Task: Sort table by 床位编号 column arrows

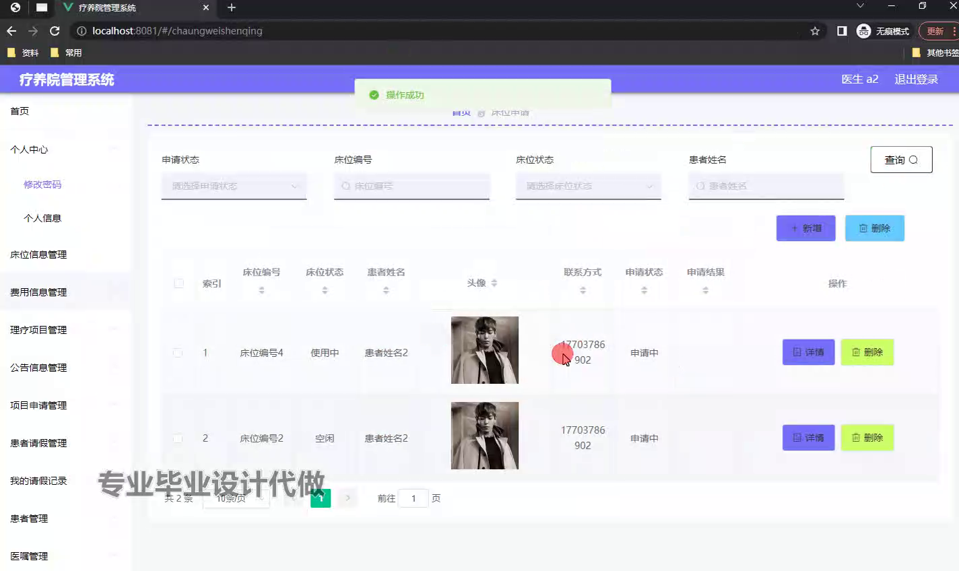Action: (261, 290)
